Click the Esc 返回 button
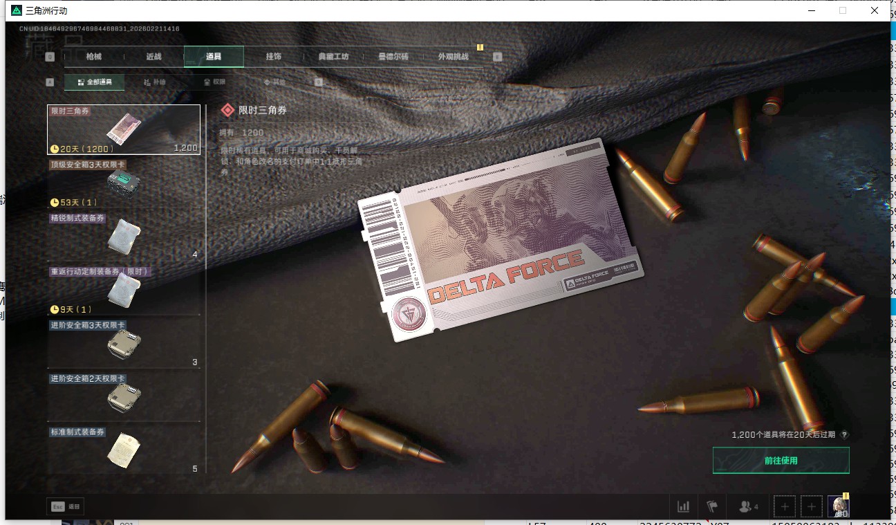 pos(66,506)
